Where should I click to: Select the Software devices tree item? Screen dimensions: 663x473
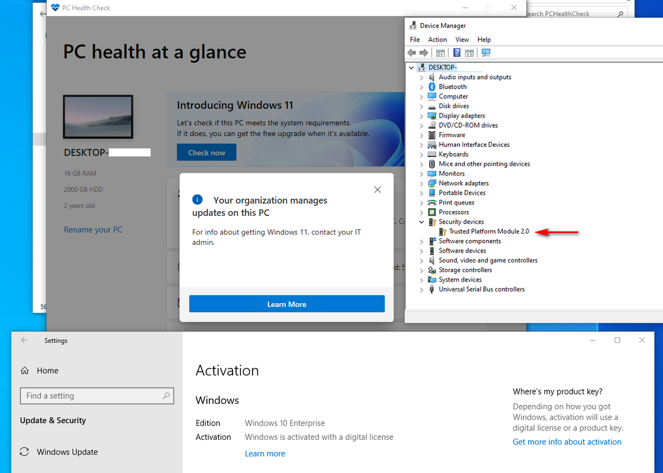(x=462, y=251)
